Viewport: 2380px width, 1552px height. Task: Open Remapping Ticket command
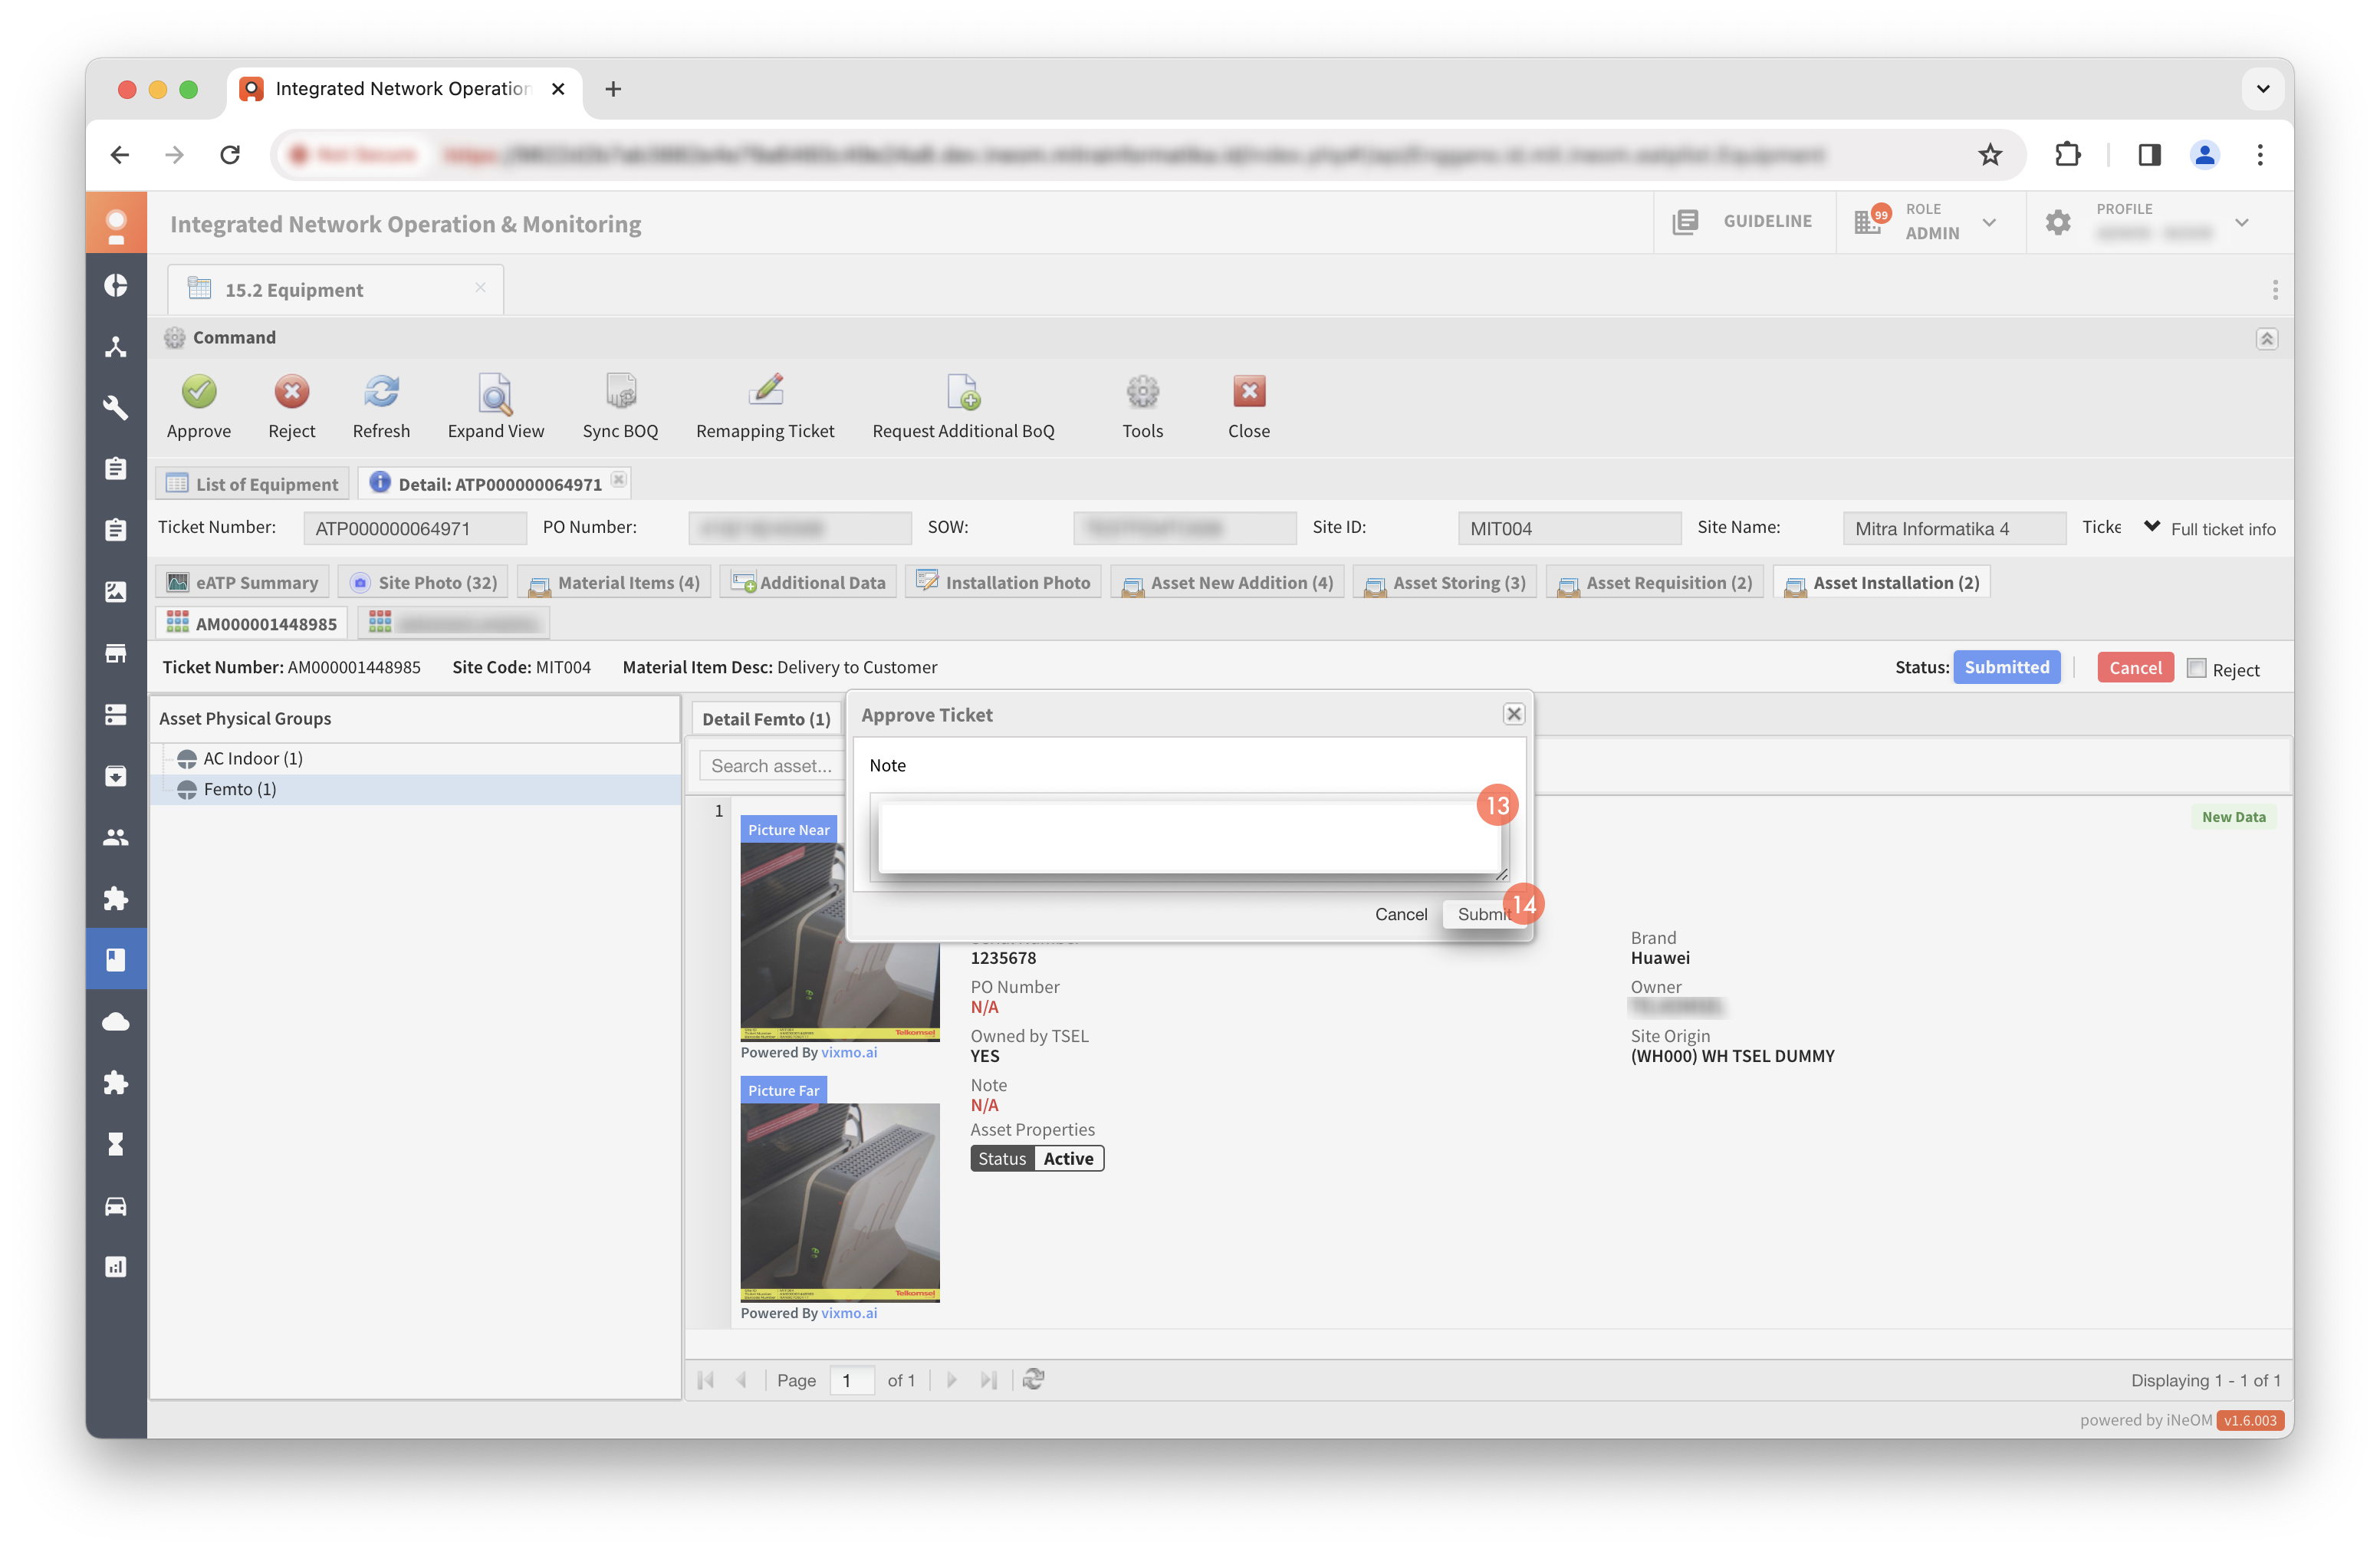[x=765, y=392]
